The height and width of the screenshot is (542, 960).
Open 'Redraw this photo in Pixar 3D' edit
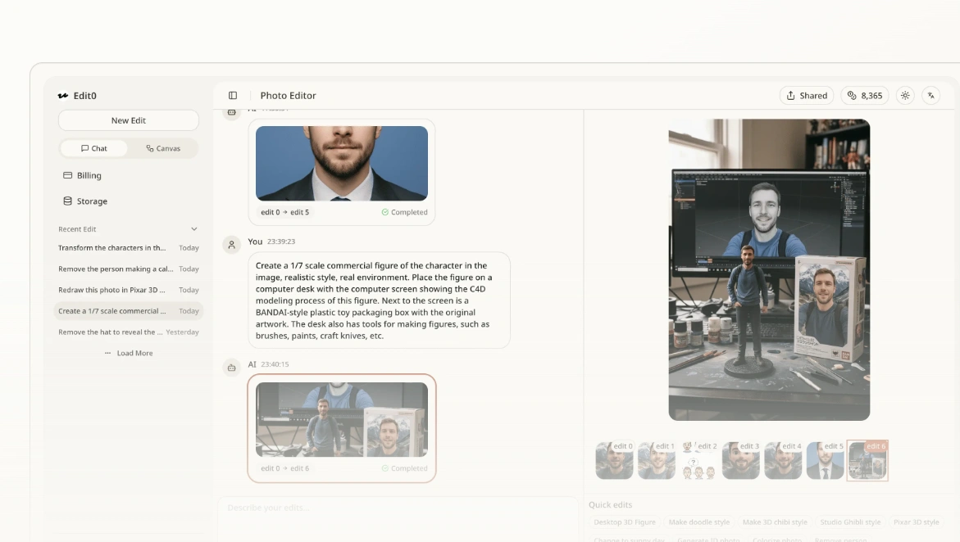pos(112,290)
